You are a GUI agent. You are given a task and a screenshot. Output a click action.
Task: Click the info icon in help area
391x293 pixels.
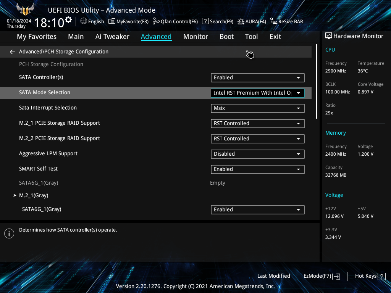coord(9,233)
